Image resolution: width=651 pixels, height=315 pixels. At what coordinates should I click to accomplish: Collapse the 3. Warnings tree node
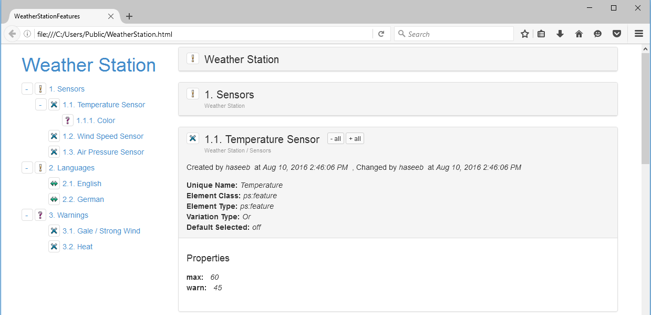(x=27, y=215)
